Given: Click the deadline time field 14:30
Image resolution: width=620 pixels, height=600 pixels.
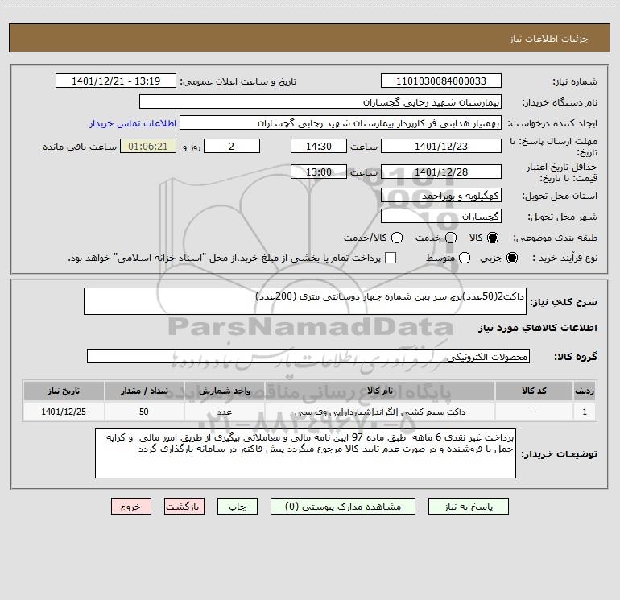Looking at the screenshot, I should tap(319, 146).
